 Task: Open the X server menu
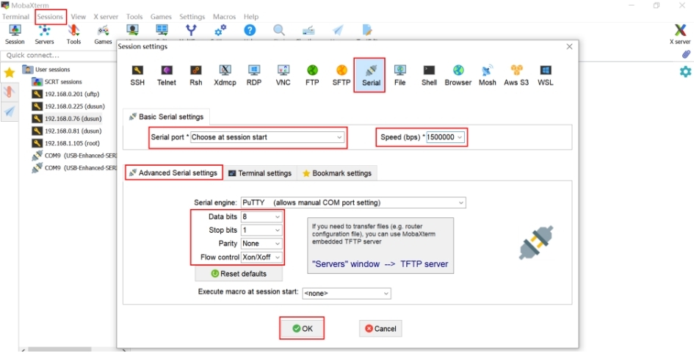(x=106, y=16)
